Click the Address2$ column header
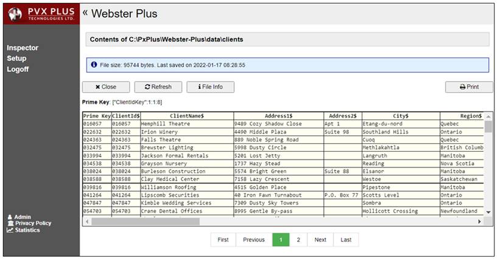 343,116
